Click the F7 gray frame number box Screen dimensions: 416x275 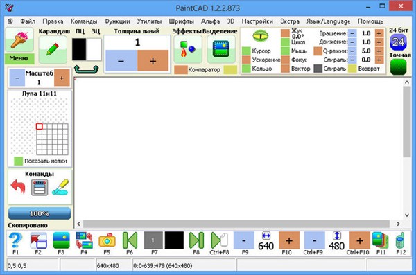pos(153,240)
